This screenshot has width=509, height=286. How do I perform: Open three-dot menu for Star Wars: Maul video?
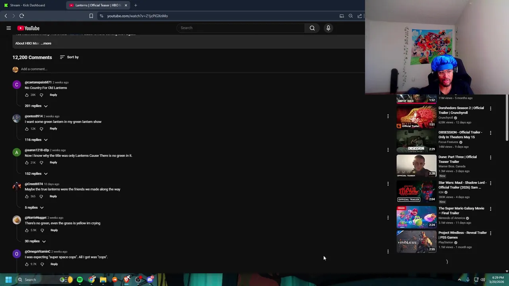(x=490, y=183)
